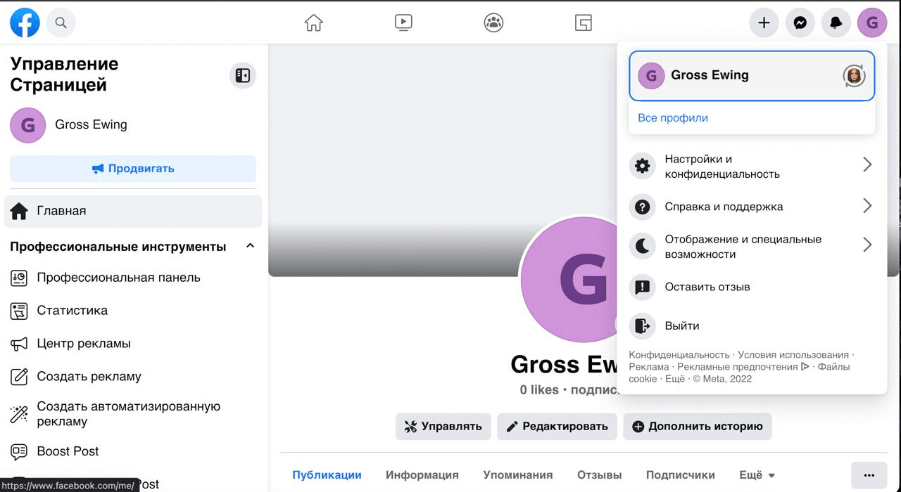Open Центр рекламы
This screenshot has width=901, height=492.
[x=133, y=344]
